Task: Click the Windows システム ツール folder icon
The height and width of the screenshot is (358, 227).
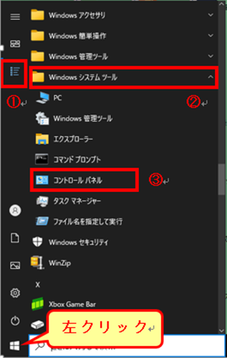Action: pos(39,77)
